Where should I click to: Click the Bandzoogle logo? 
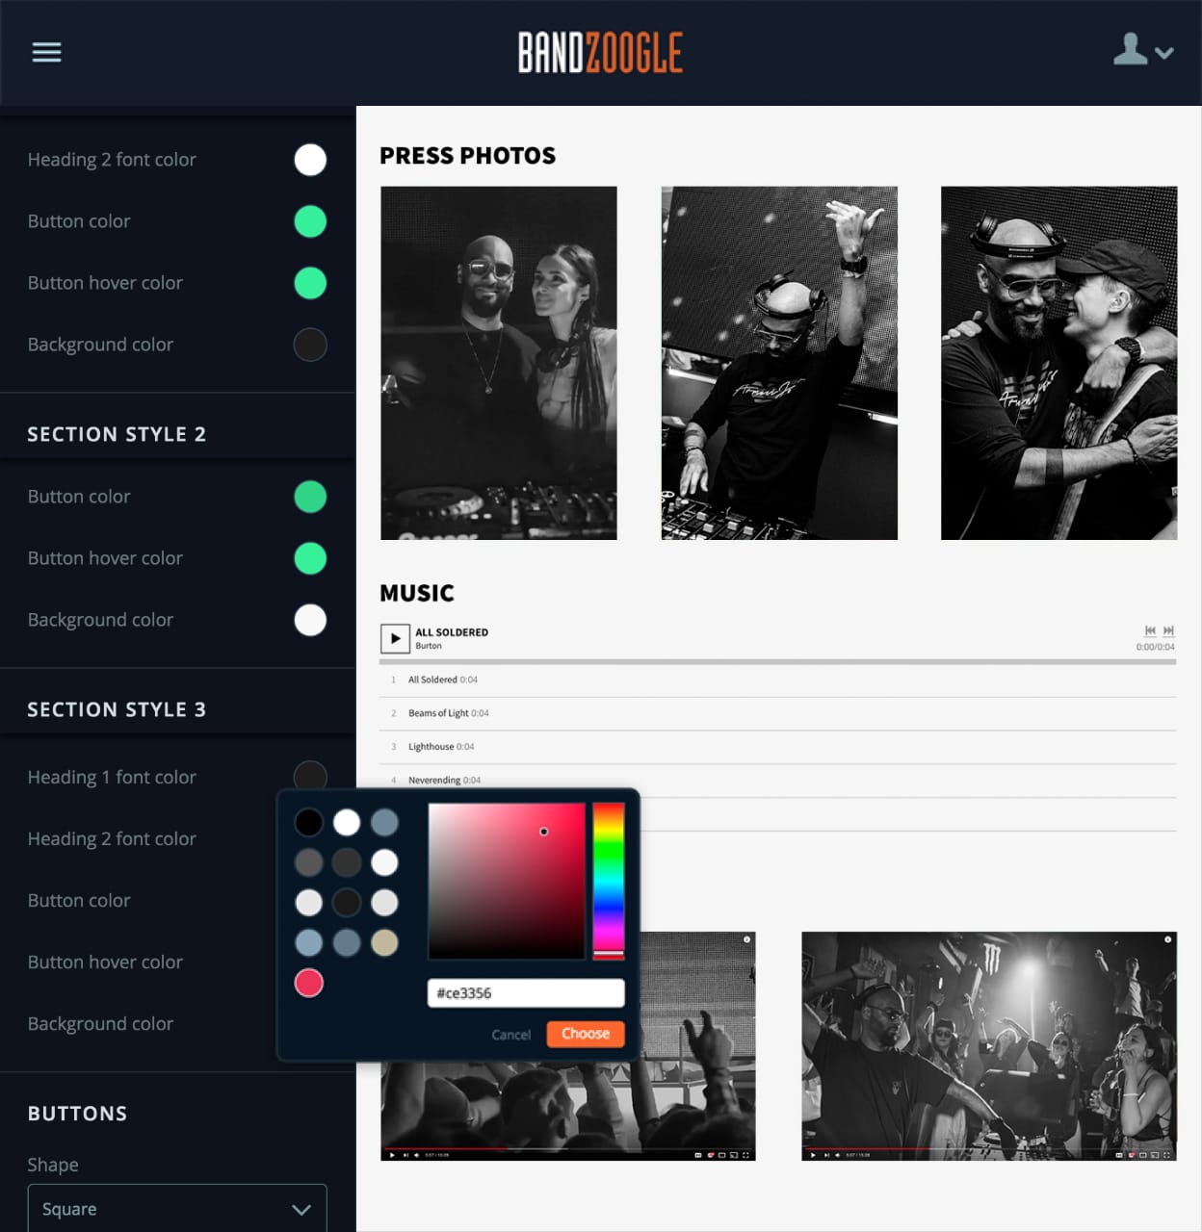[600, 53]
